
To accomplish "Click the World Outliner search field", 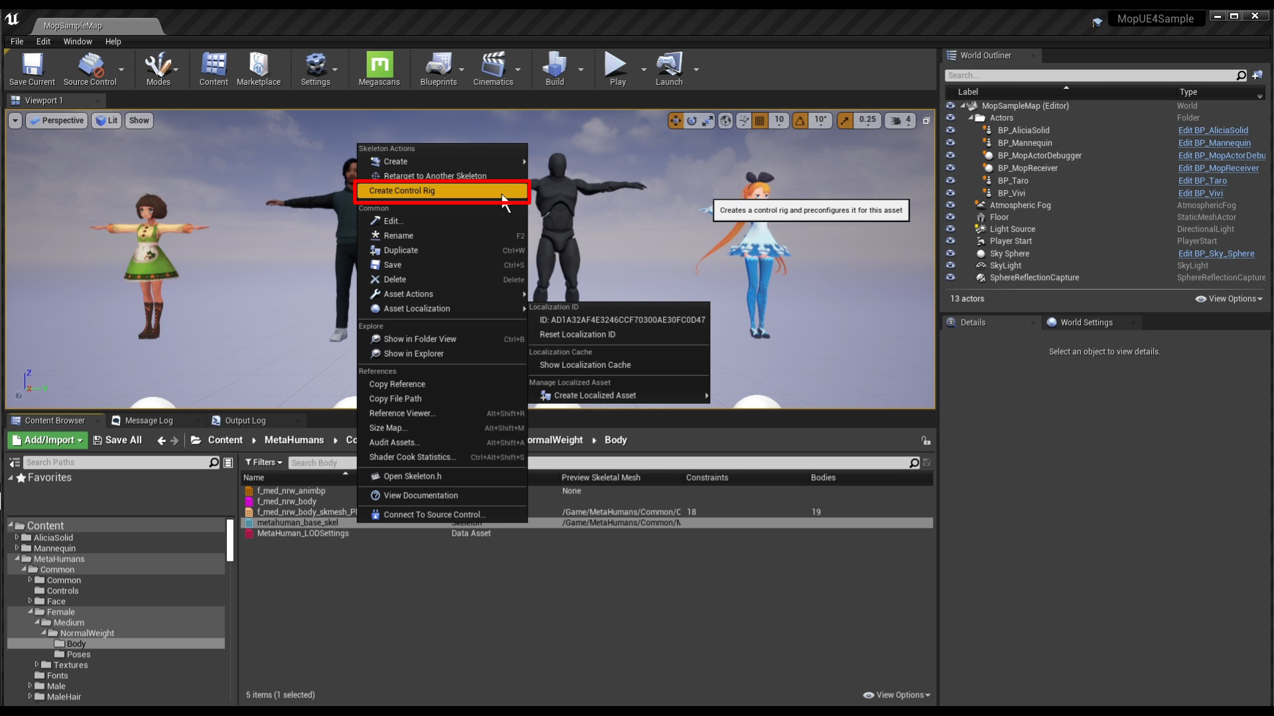I will click(x=1090, y=76).
